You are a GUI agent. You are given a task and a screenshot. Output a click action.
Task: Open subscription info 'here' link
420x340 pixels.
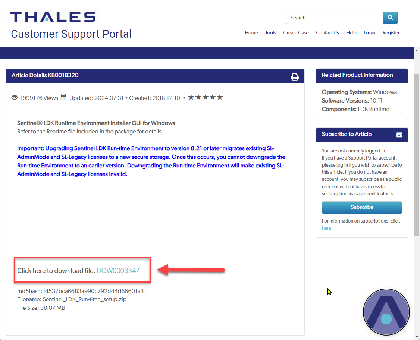326,228
